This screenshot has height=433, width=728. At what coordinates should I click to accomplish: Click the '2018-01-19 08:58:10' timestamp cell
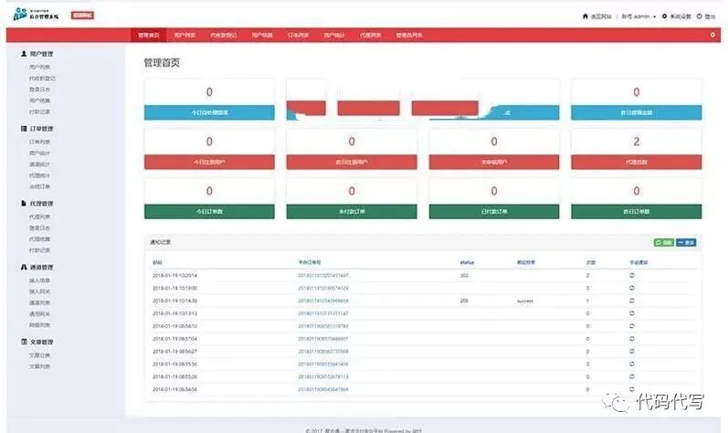click(175, 326)
